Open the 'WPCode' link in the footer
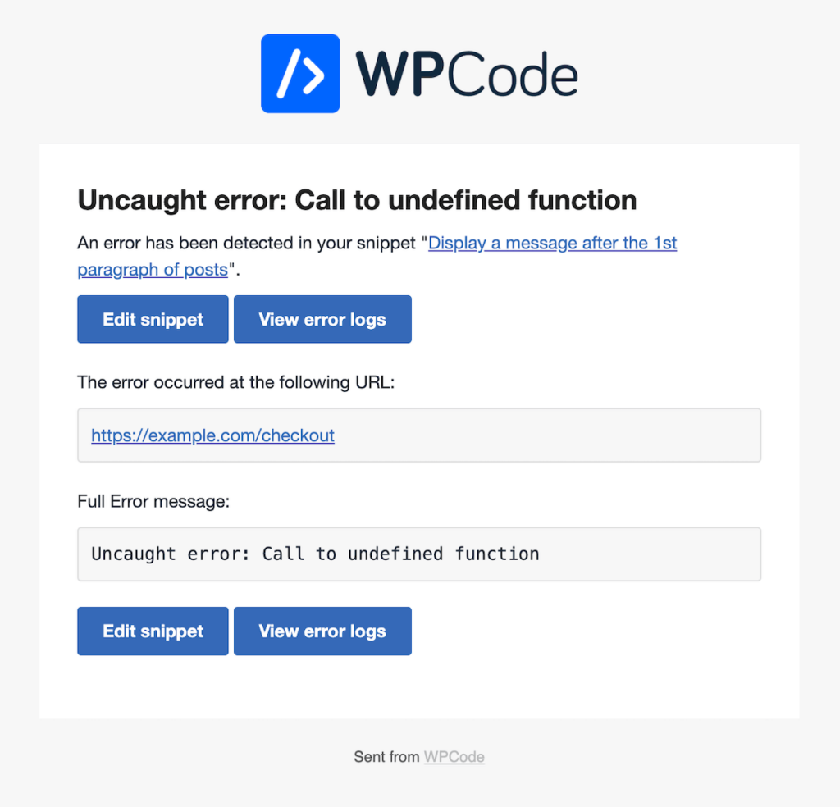The height and width of the screenshot is (807, 840). tap(454, 757)
